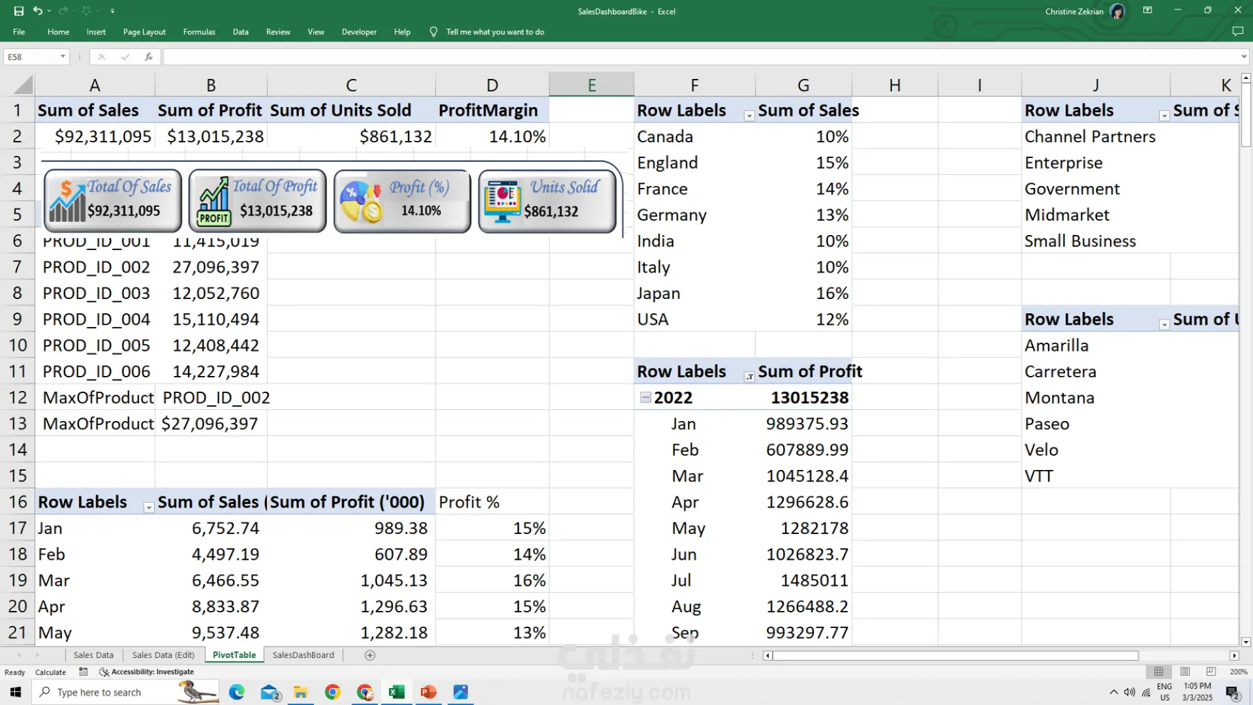The image size is (1253, 705).
Task: Switch to Page Layout view icon
Action: coord(1185,672)
